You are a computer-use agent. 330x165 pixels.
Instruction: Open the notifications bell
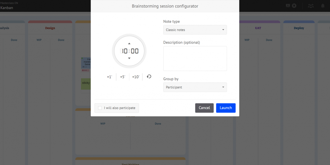click(x=323, y=6)
